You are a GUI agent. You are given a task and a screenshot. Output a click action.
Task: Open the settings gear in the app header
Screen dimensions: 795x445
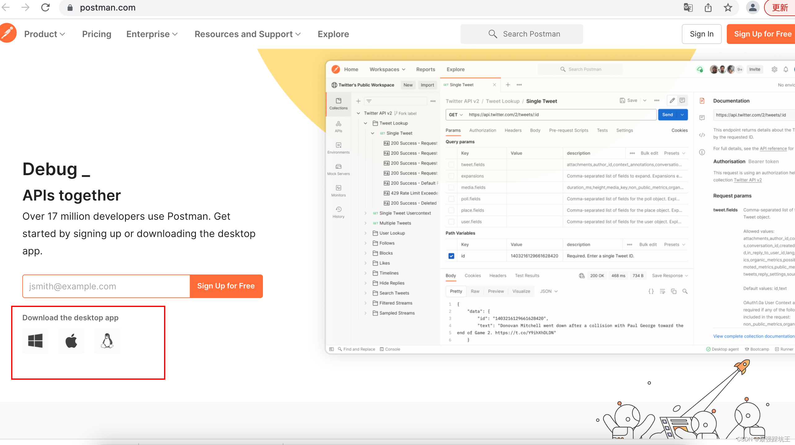click(775, 69)
